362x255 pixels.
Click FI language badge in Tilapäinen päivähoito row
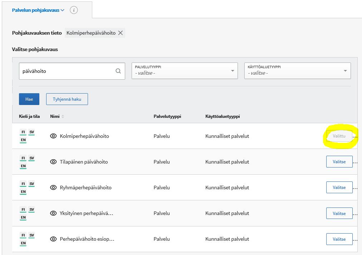(23, 158)
